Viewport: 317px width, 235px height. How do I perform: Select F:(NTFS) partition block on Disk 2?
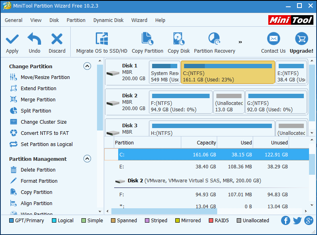[181, 102]
